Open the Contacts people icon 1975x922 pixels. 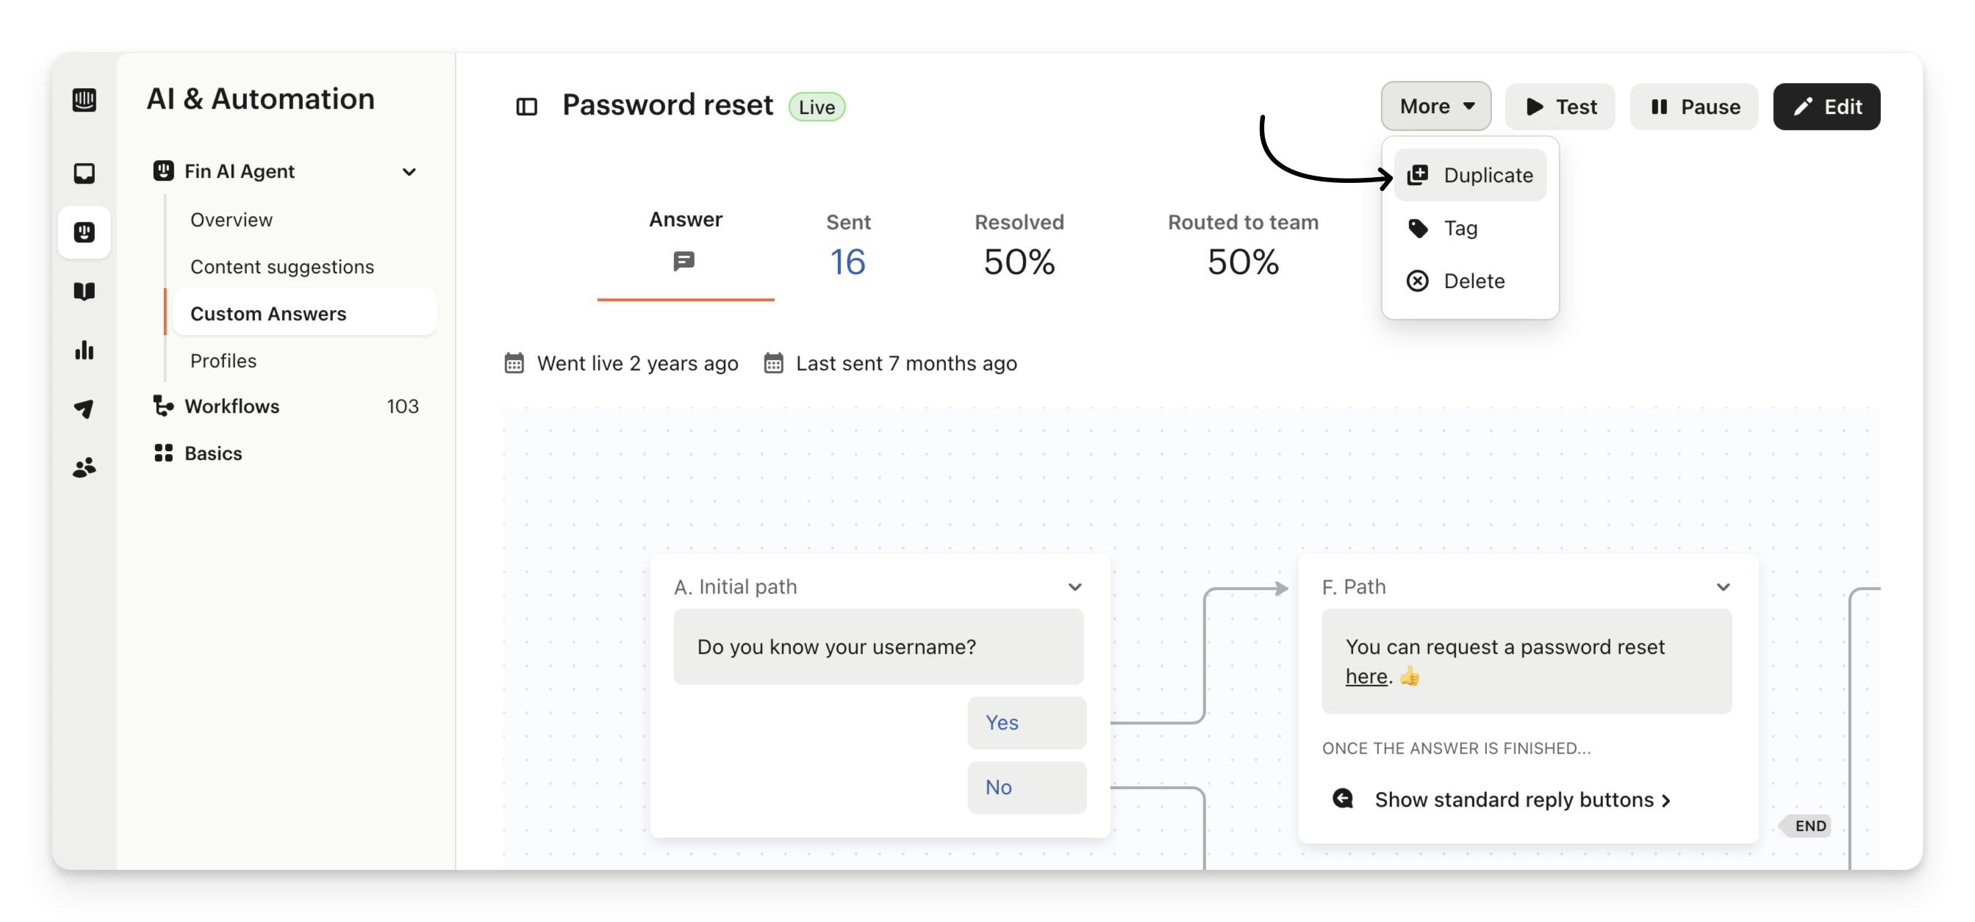[x=85, y=467]
